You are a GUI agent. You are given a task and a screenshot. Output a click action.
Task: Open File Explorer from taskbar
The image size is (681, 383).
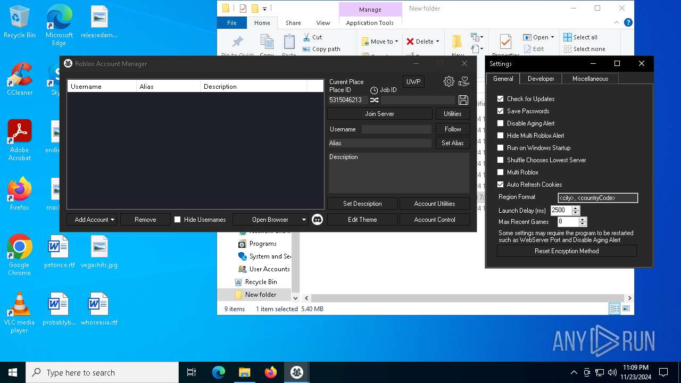pyautogui.click(x=244, y=372)
